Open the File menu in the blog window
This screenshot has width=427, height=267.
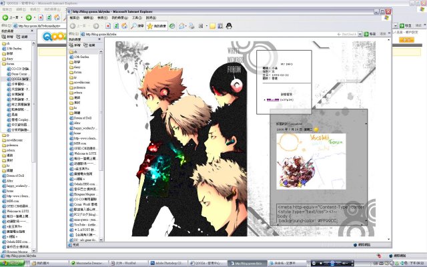(x=74, y=18)
